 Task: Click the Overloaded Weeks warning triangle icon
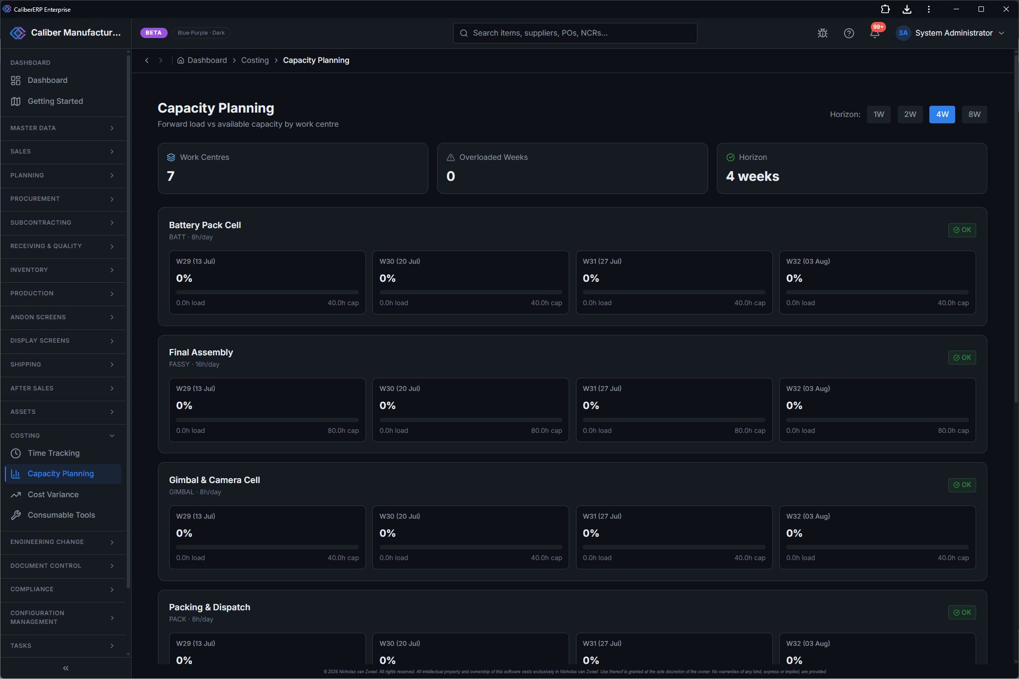pos(451,157)
